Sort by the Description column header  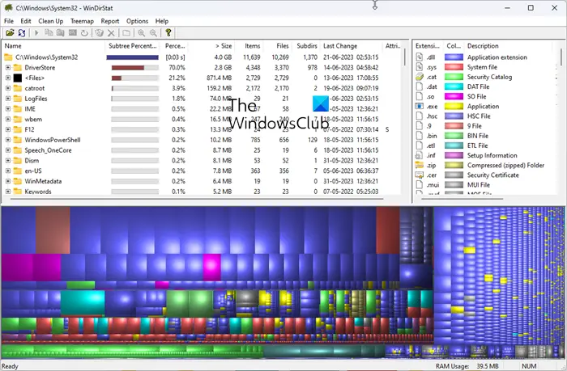508,46
